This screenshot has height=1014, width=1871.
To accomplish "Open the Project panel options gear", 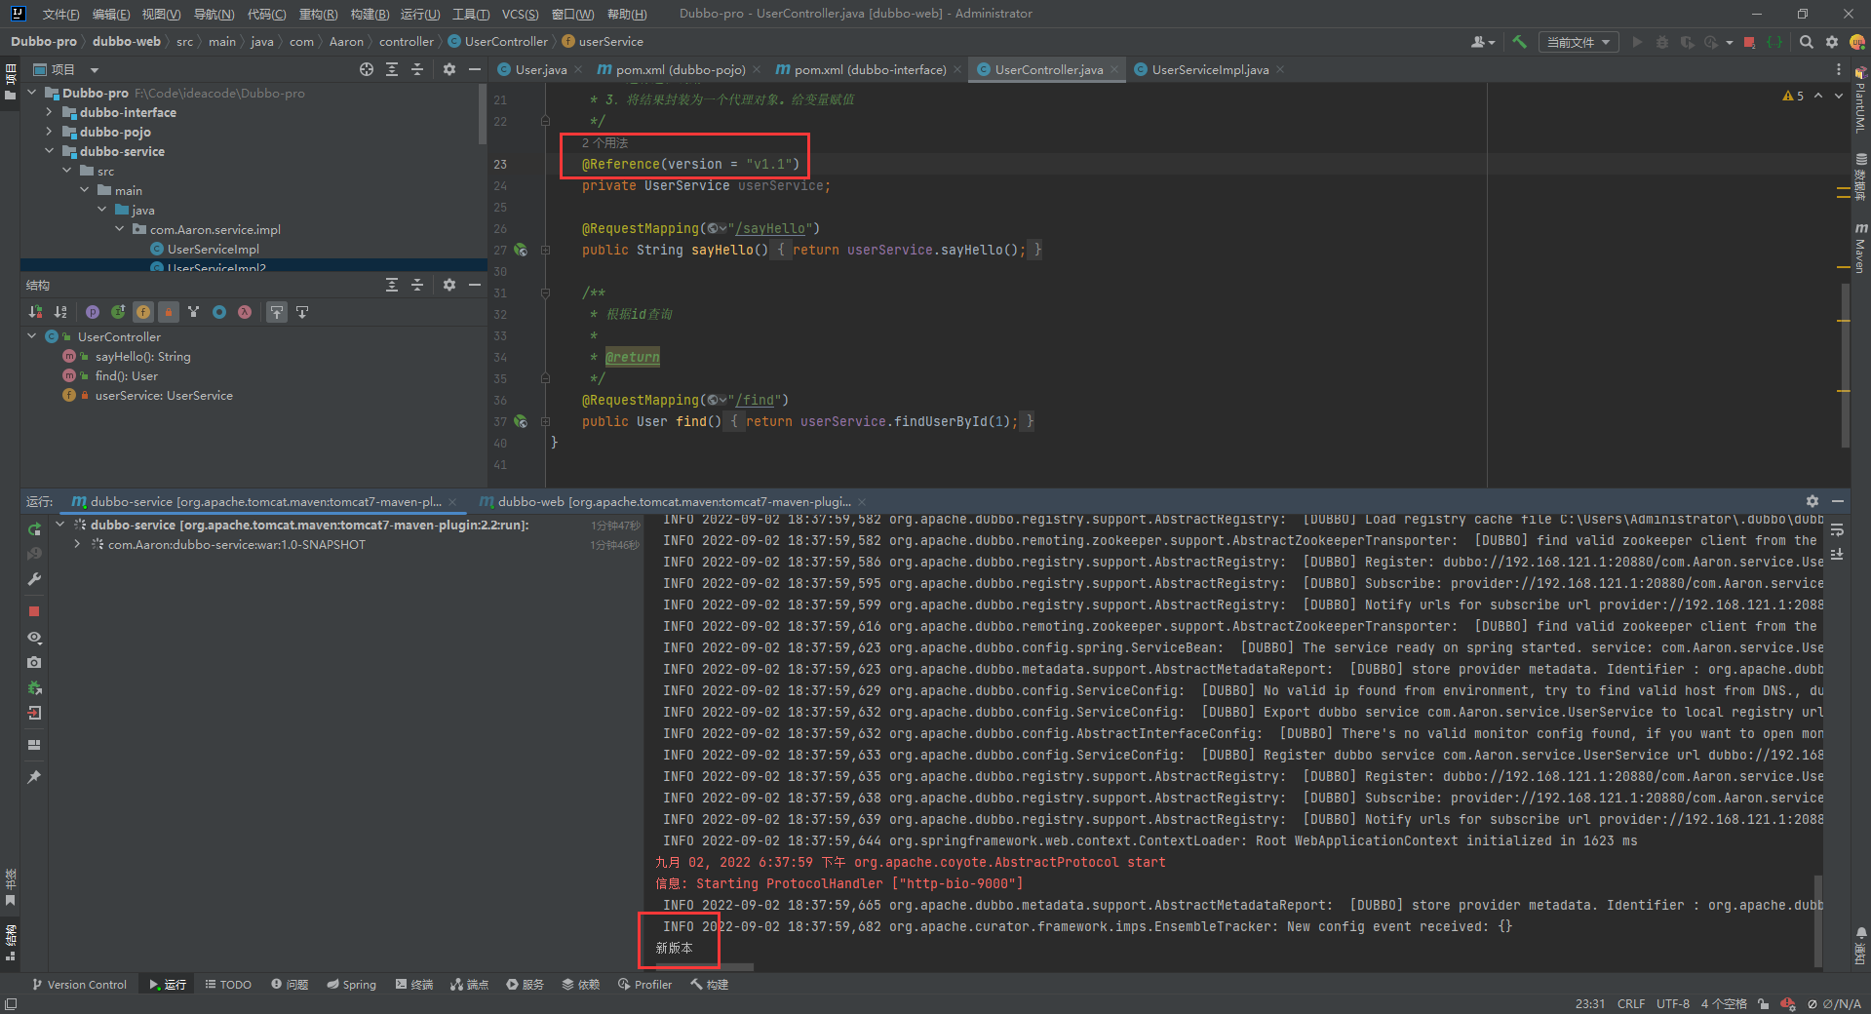I will pyautogui.click(x=449, y=69).
